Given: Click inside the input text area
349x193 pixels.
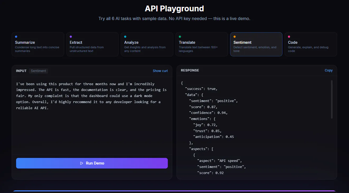Looking at the screenshot, I should [x=92, y=115].
